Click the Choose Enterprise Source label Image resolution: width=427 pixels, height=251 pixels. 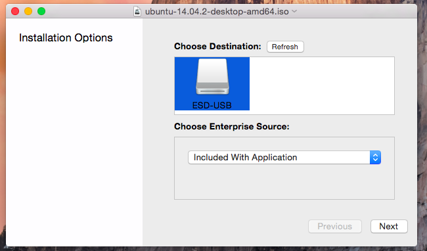232,127
